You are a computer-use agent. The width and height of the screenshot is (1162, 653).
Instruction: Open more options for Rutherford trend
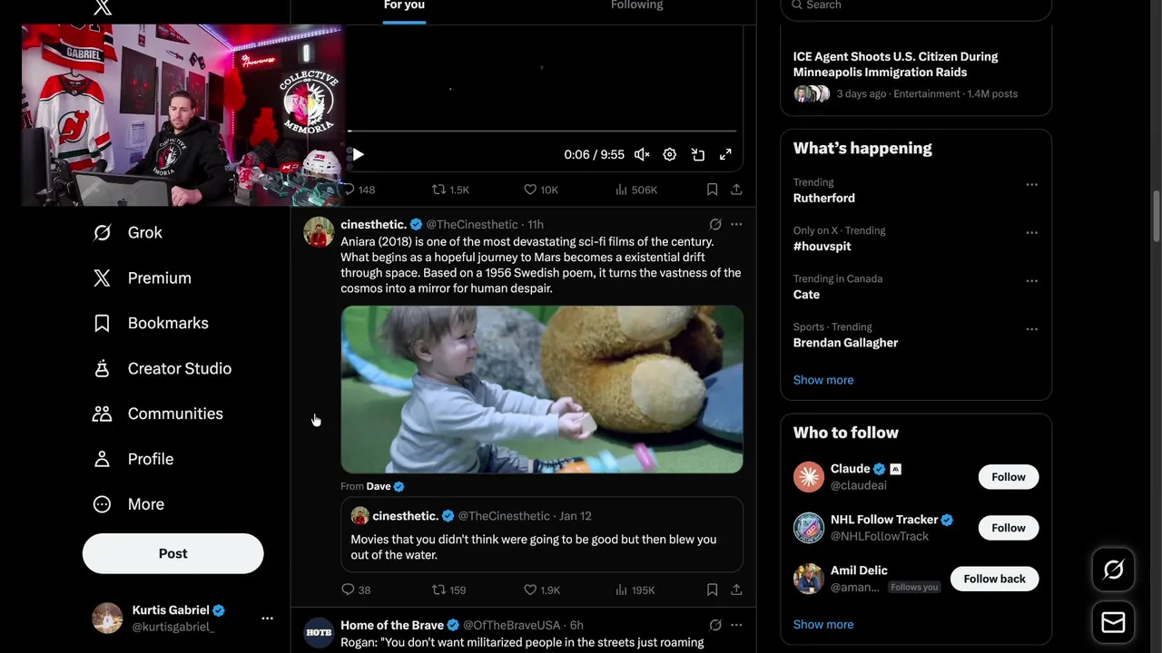[x=1031, y=184]
